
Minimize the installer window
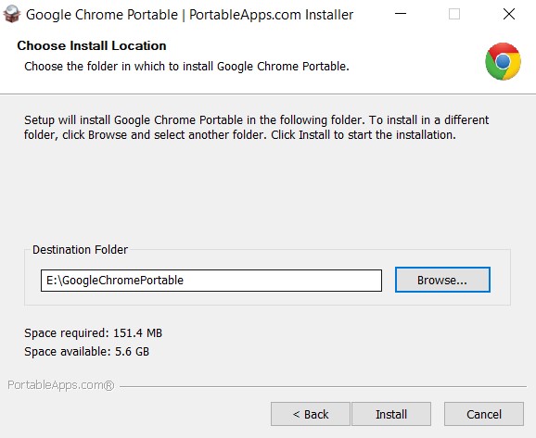401,14
